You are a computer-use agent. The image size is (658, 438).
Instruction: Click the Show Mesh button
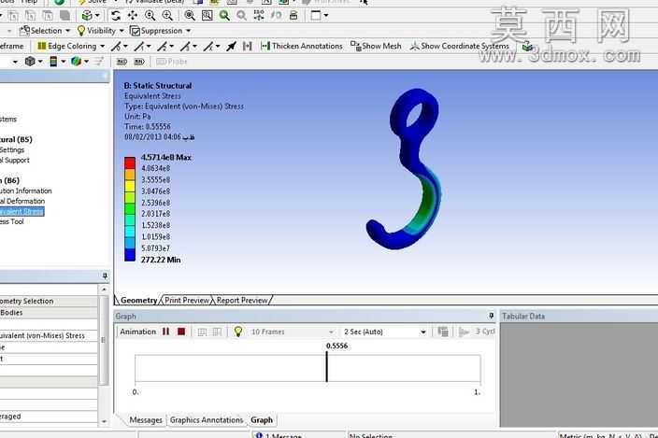point(376,46)
